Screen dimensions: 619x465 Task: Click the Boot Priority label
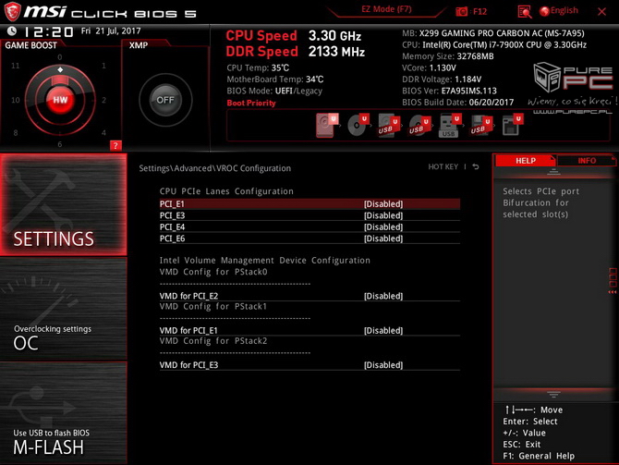pyautogui.click(x=251, y=103)
